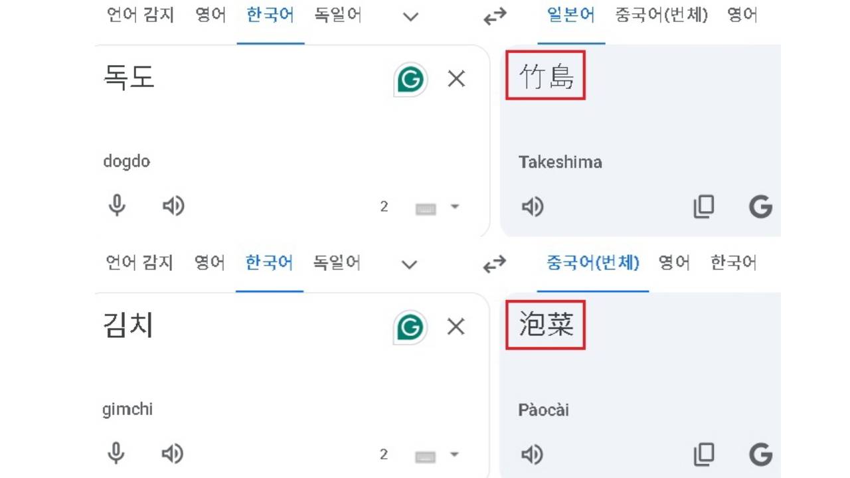
Task: Click the Google icon next to Pàocài
Action: tap(761, 455)
